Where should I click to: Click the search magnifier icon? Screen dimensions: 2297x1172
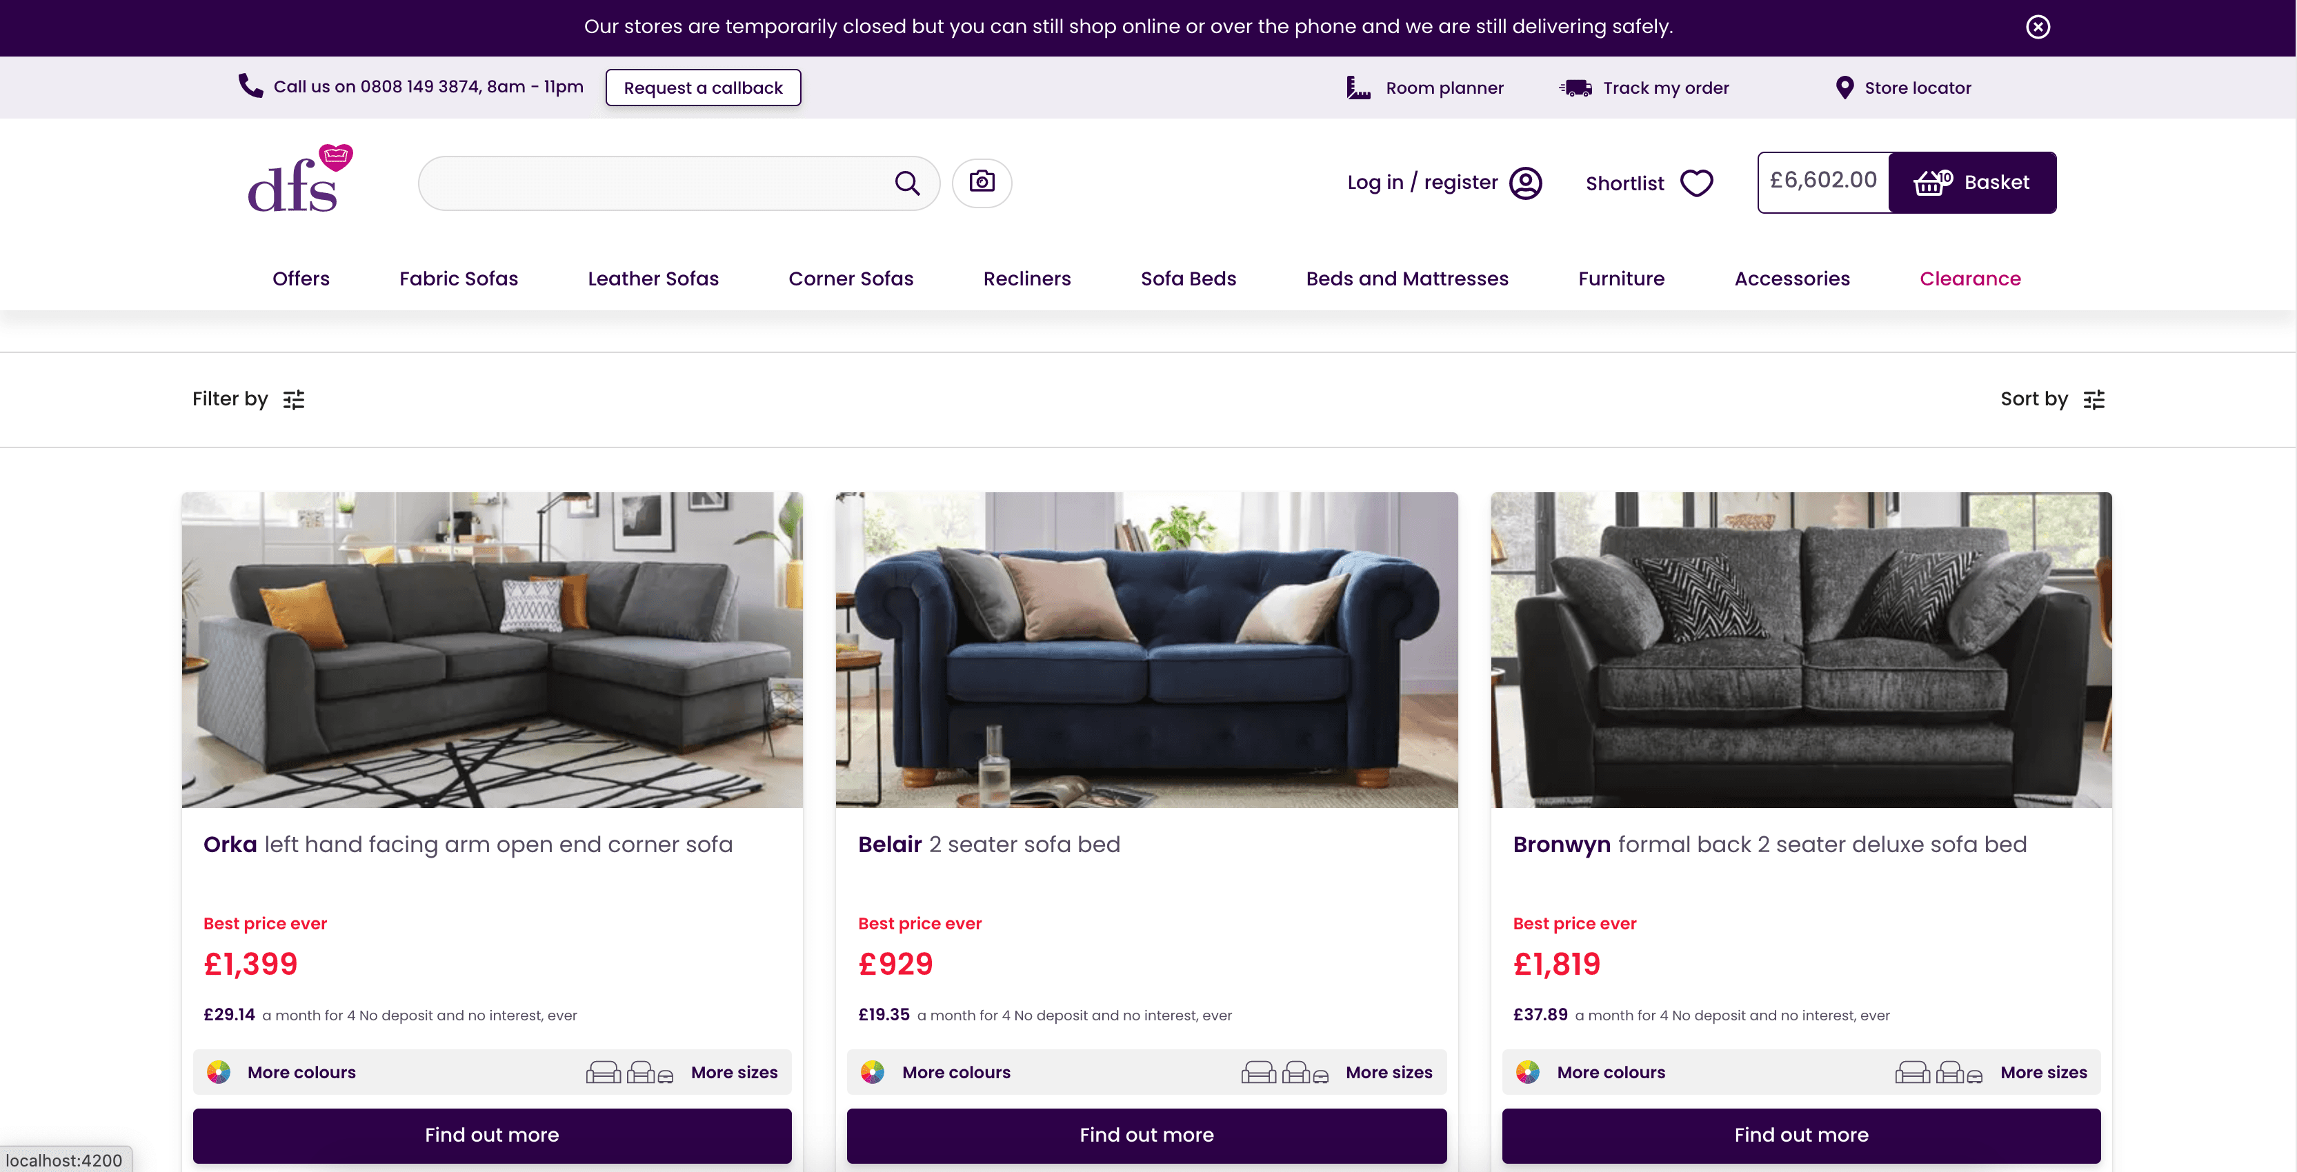pos(908,183)
